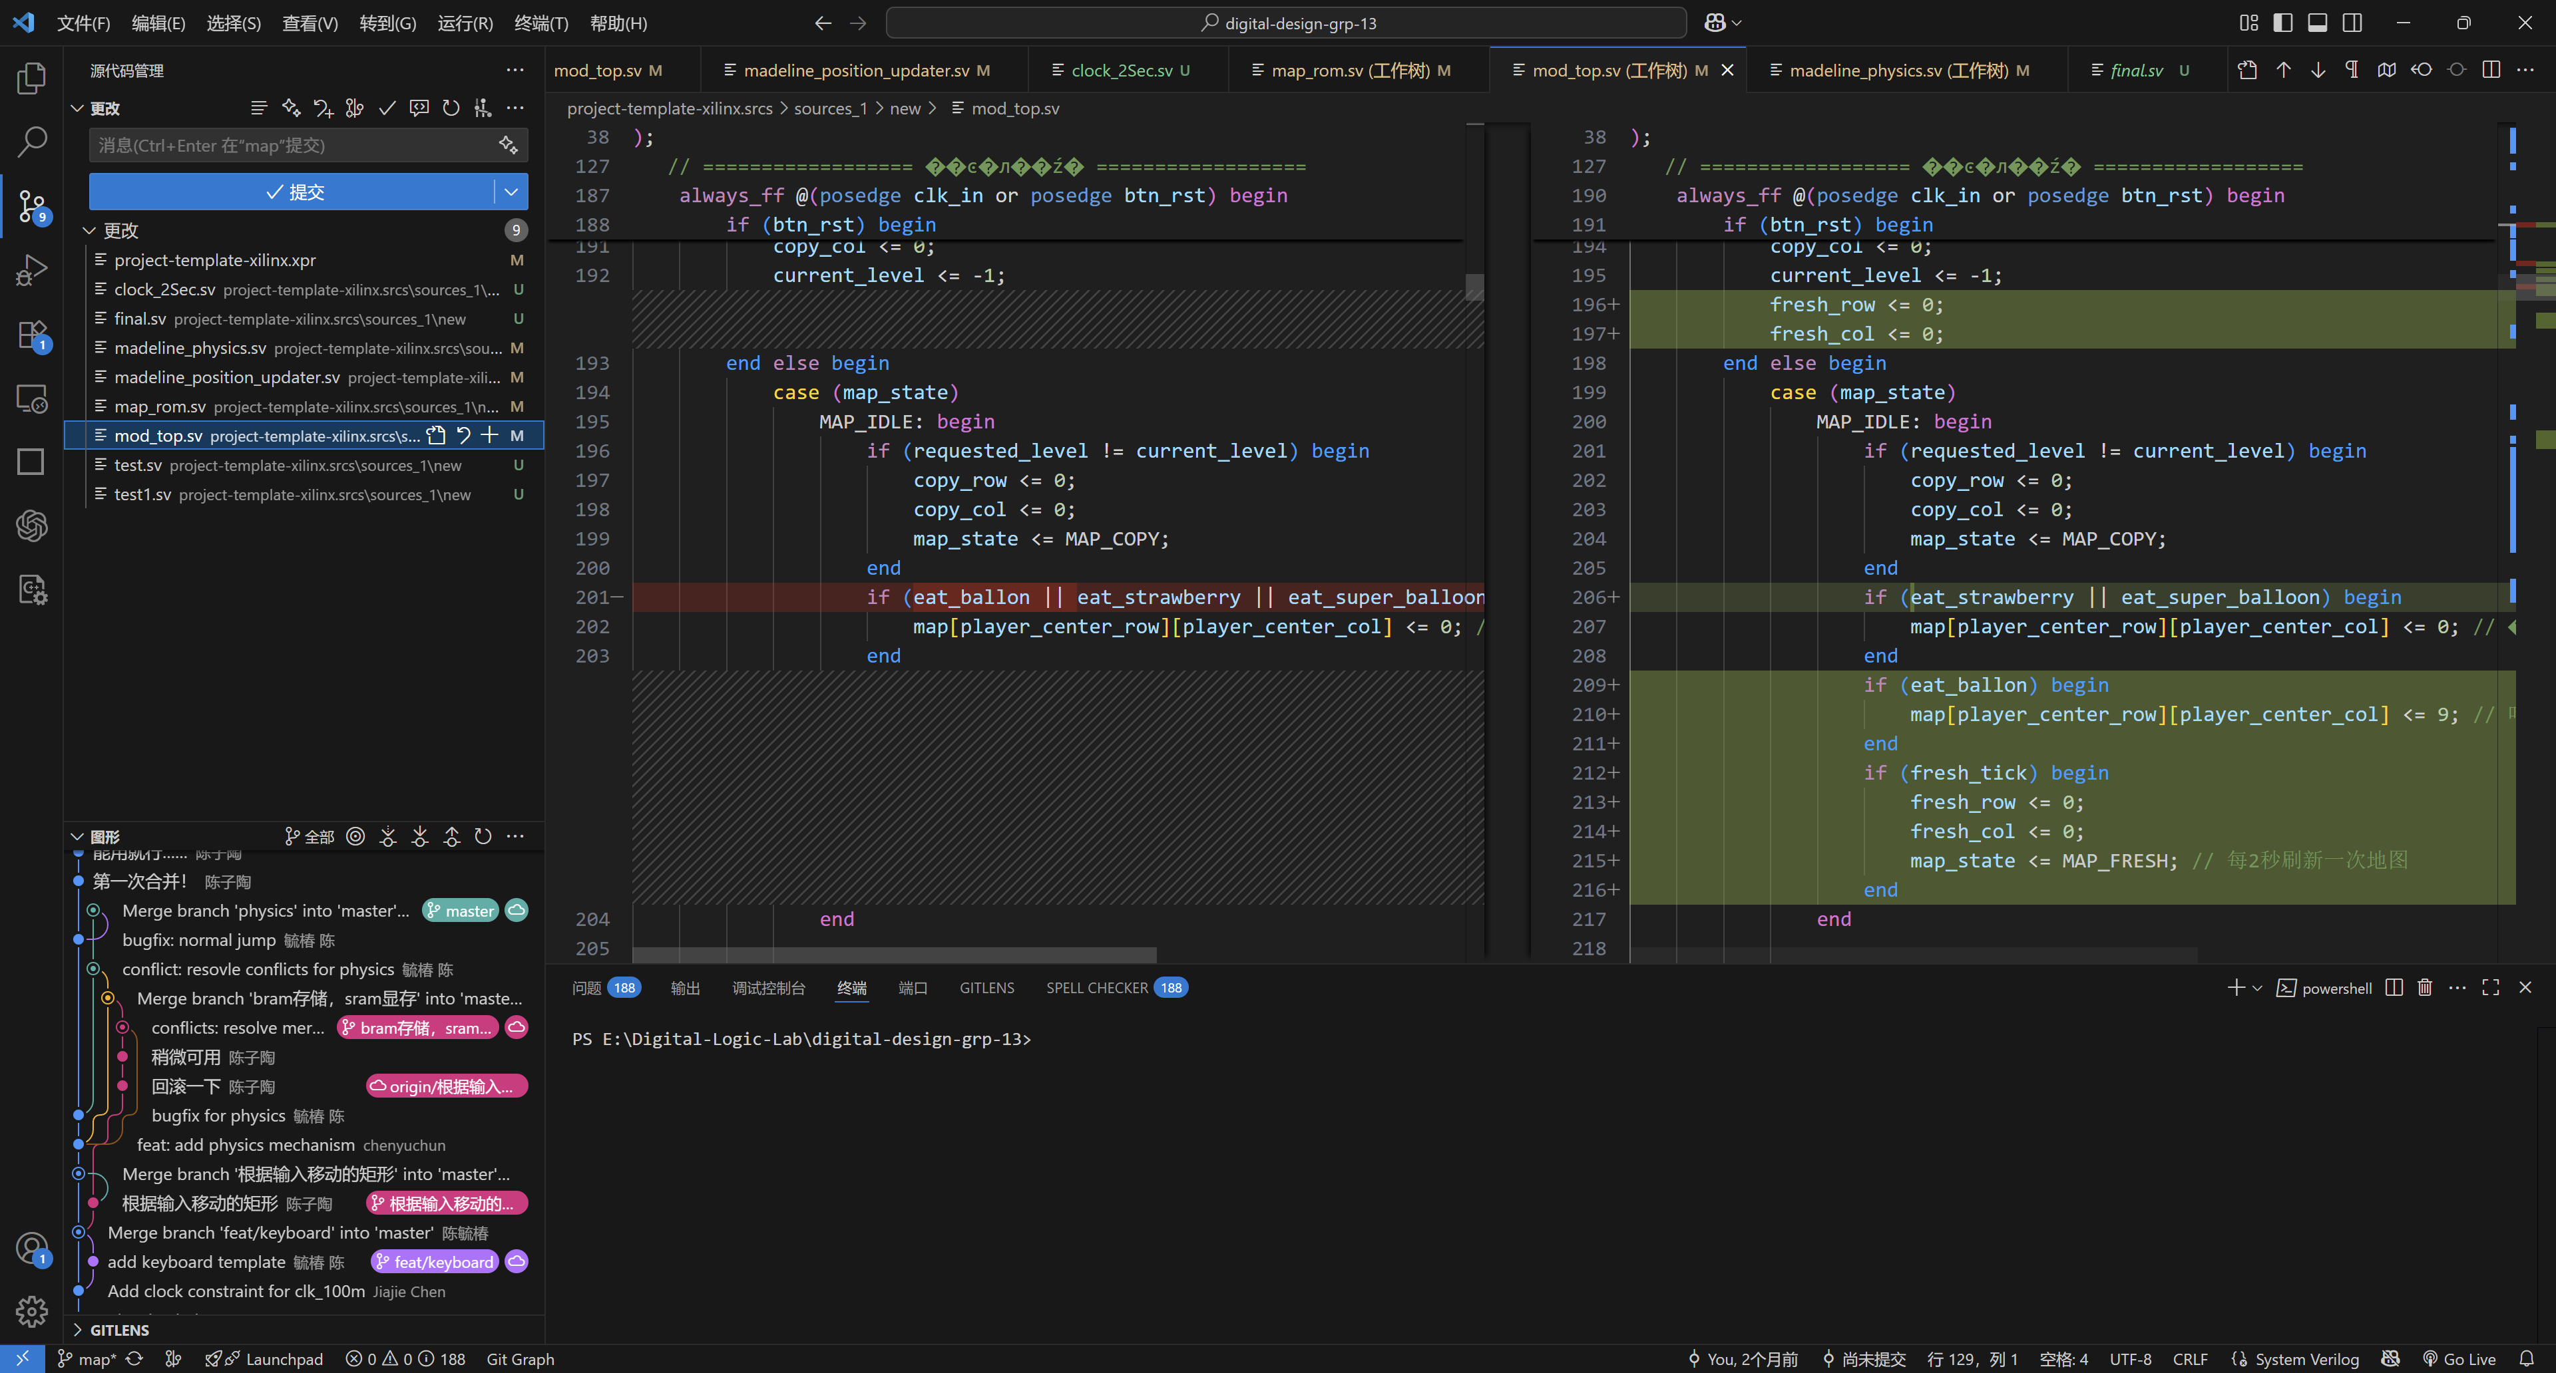Open new terminal profile dropdown chevron
This screenshot has width=2556, height=1373.
pyautogui.click(x=2257, y=989)
